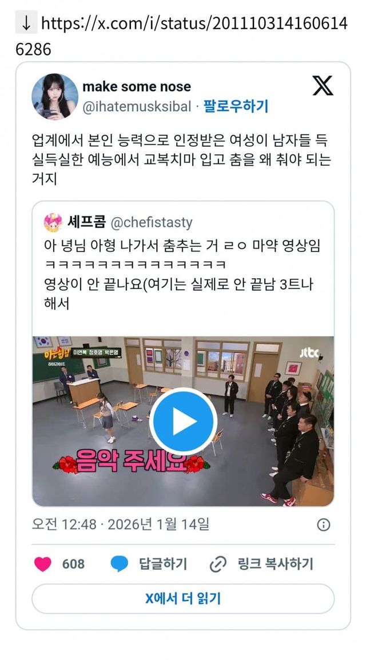Screen dimensions: 366x660
Task: Open make some nose profile avatar
Action: 55,97
